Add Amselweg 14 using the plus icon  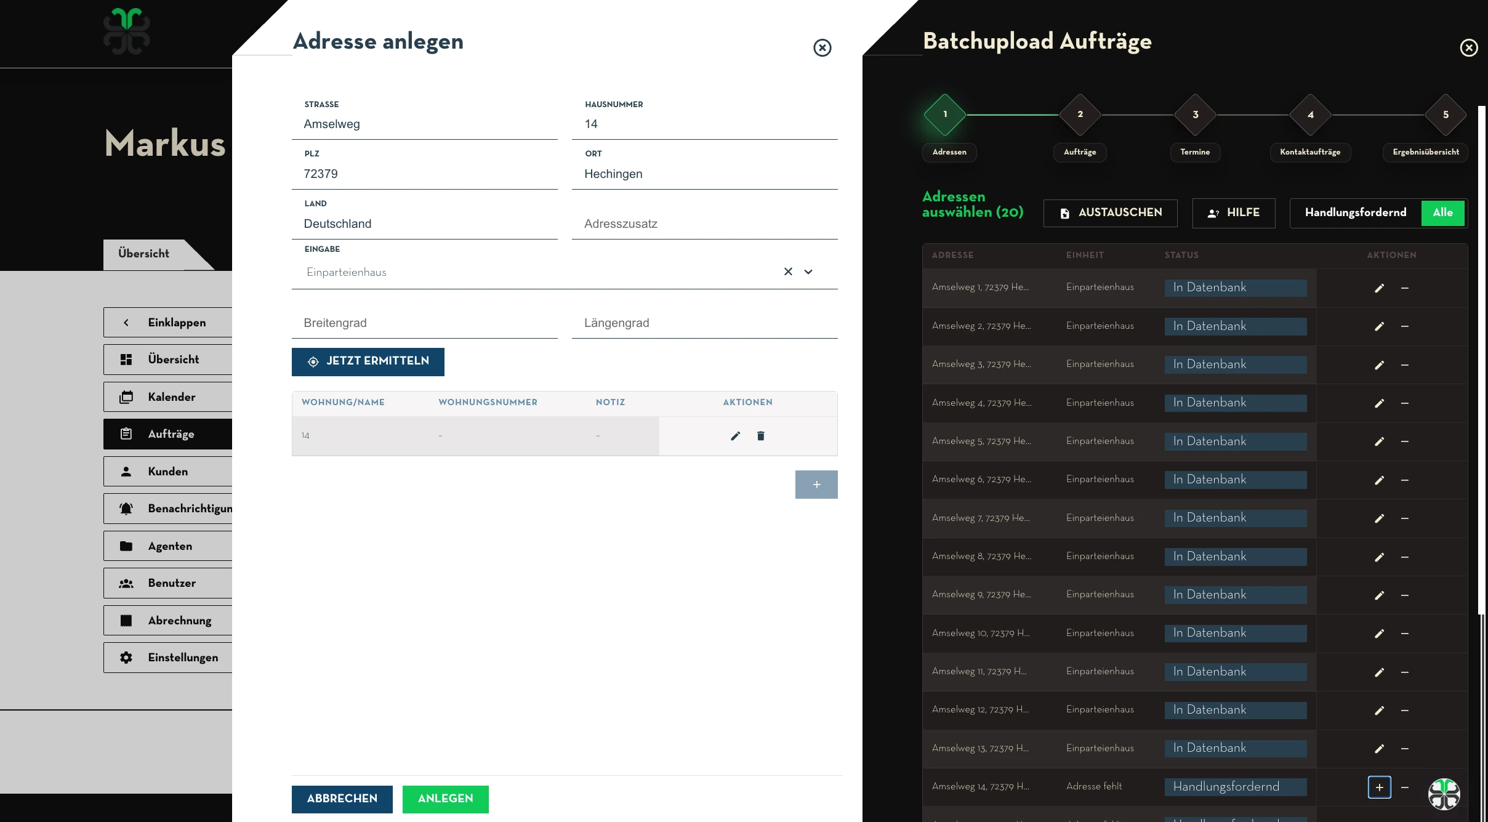(1380, 787)
